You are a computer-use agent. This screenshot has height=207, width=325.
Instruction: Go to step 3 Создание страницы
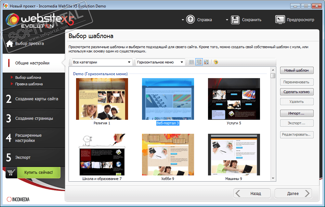tap(34, 118)
